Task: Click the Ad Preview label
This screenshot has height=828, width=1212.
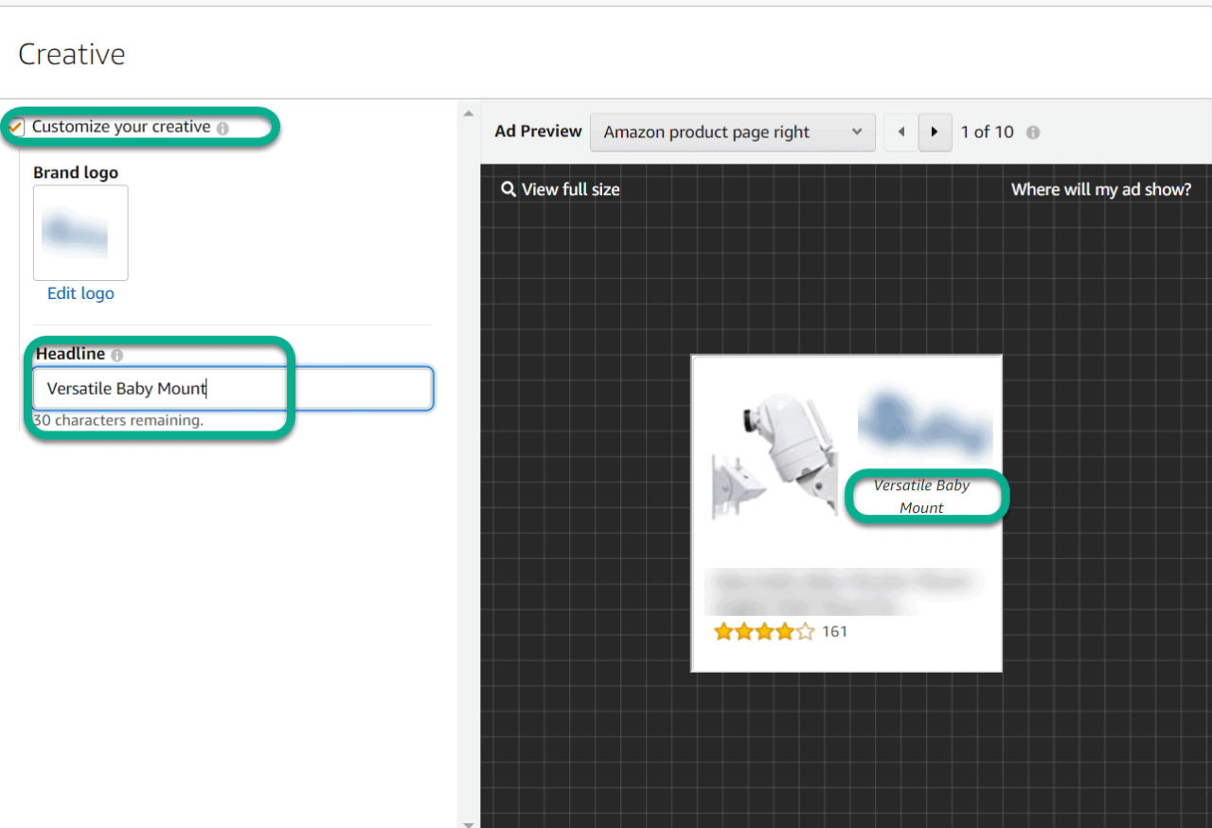Action: pyautogui.click(x=538, y=132)
